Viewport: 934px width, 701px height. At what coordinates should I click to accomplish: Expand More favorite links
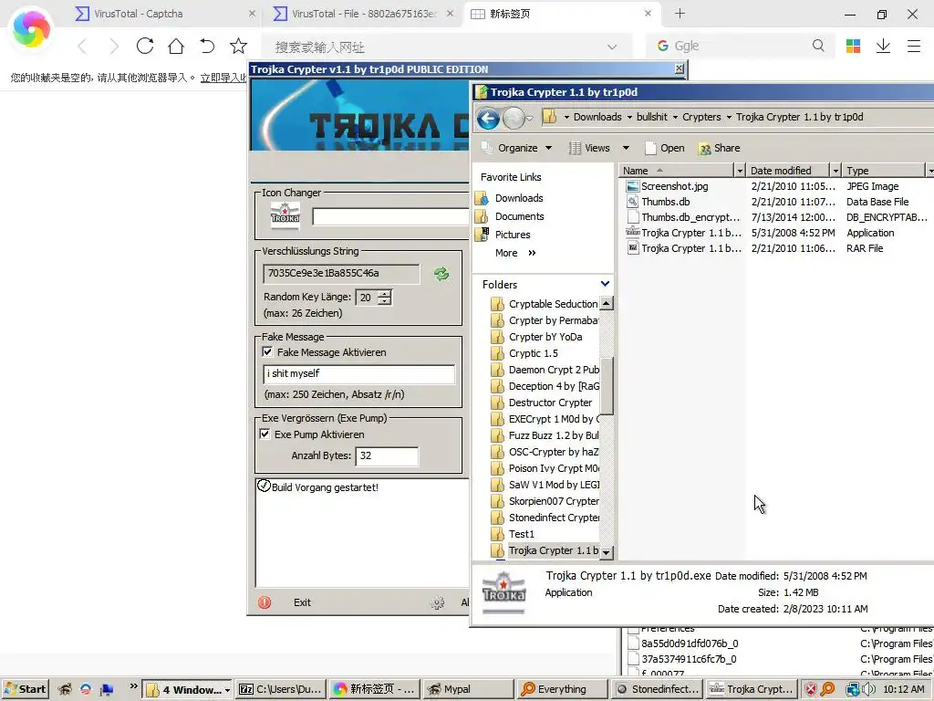coord(516,253)
